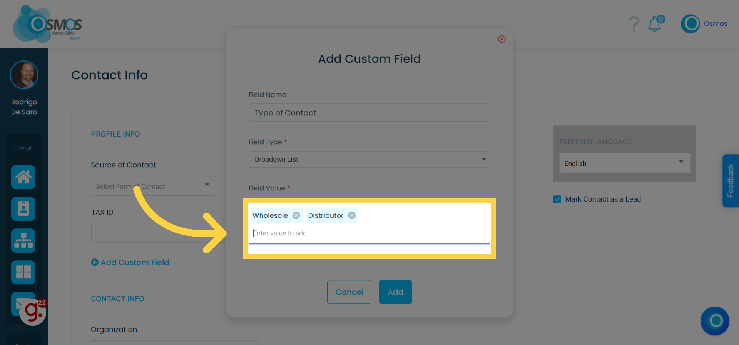The height and width of the screenshot is (345, 739).
Task: Open the notifications bell icon
Action: [655, 24]
